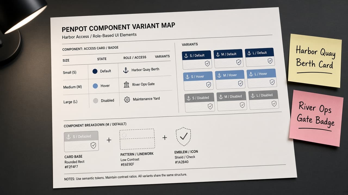Click the Harbor Access / Role-Based UI Elements subtitle

pyautogui.click(x=99, y=36)
